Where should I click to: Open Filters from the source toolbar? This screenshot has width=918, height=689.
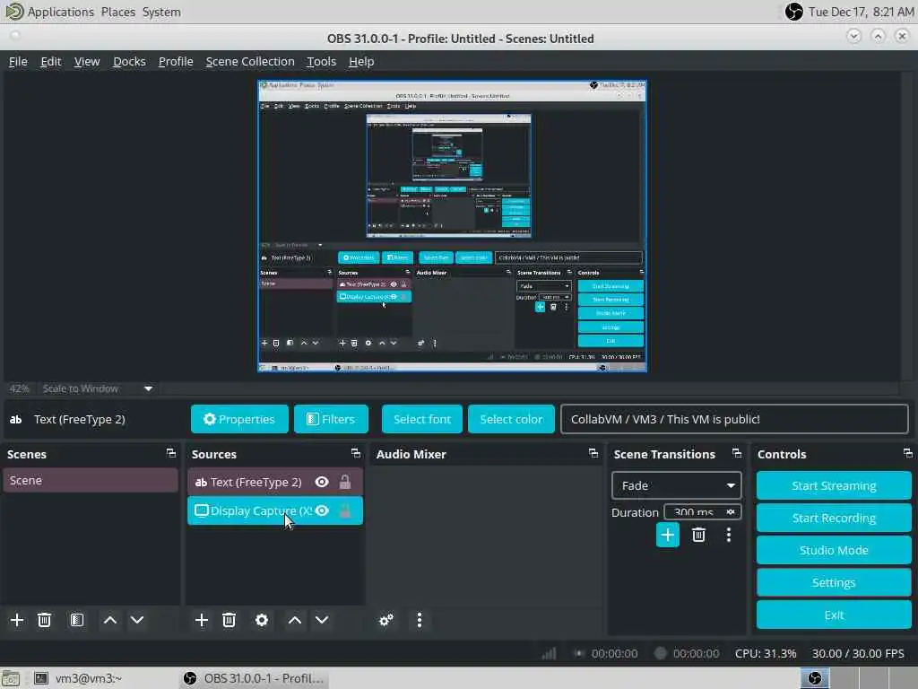point(331,419)
